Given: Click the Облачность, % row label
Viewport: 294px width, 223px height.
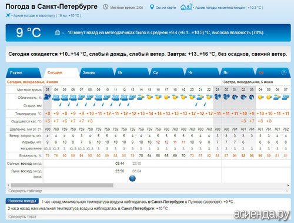Looking at the screenshot, I should pyautogui.click(x=29, y=98).
